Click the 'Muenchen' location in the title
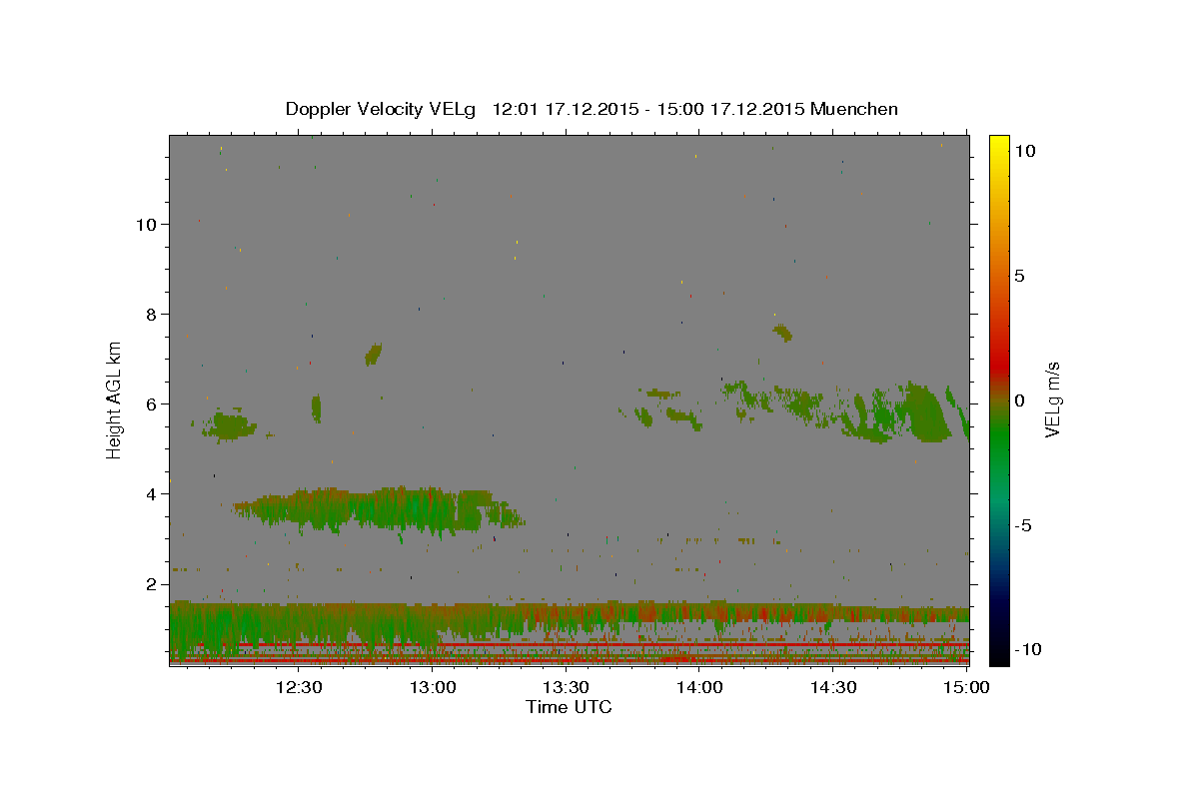Screen dimensions: 1199x799 pyautogui.click(x=854, y=109)
